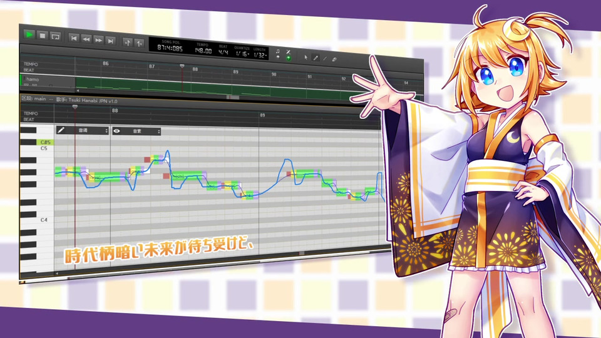Jump to end with the skip-forward icon
601x338 pixels.
[110, 41]
